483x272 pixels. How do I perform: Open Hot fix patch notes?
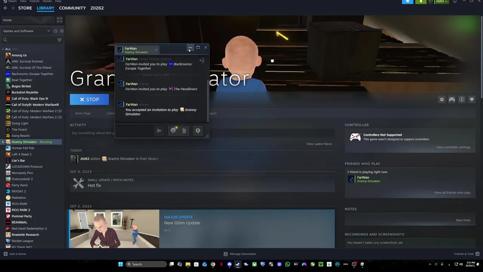click(x=202, y=183)
